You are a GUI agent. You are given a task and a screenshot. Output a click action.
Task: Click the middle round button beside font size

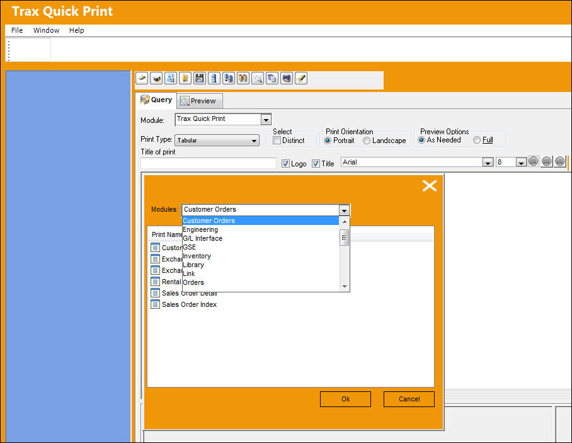click(546, 161)
